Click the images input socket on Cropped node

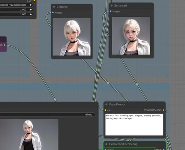pyautogui.click(x=53, y=12)
